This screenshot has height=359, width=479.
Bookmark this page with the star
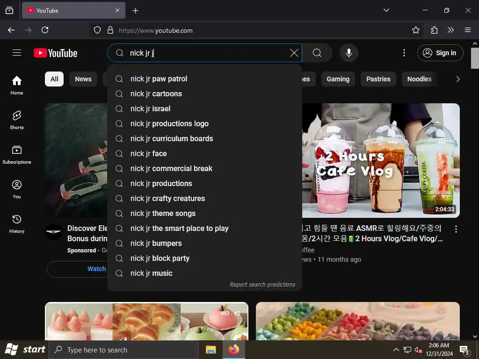[415, 30]
